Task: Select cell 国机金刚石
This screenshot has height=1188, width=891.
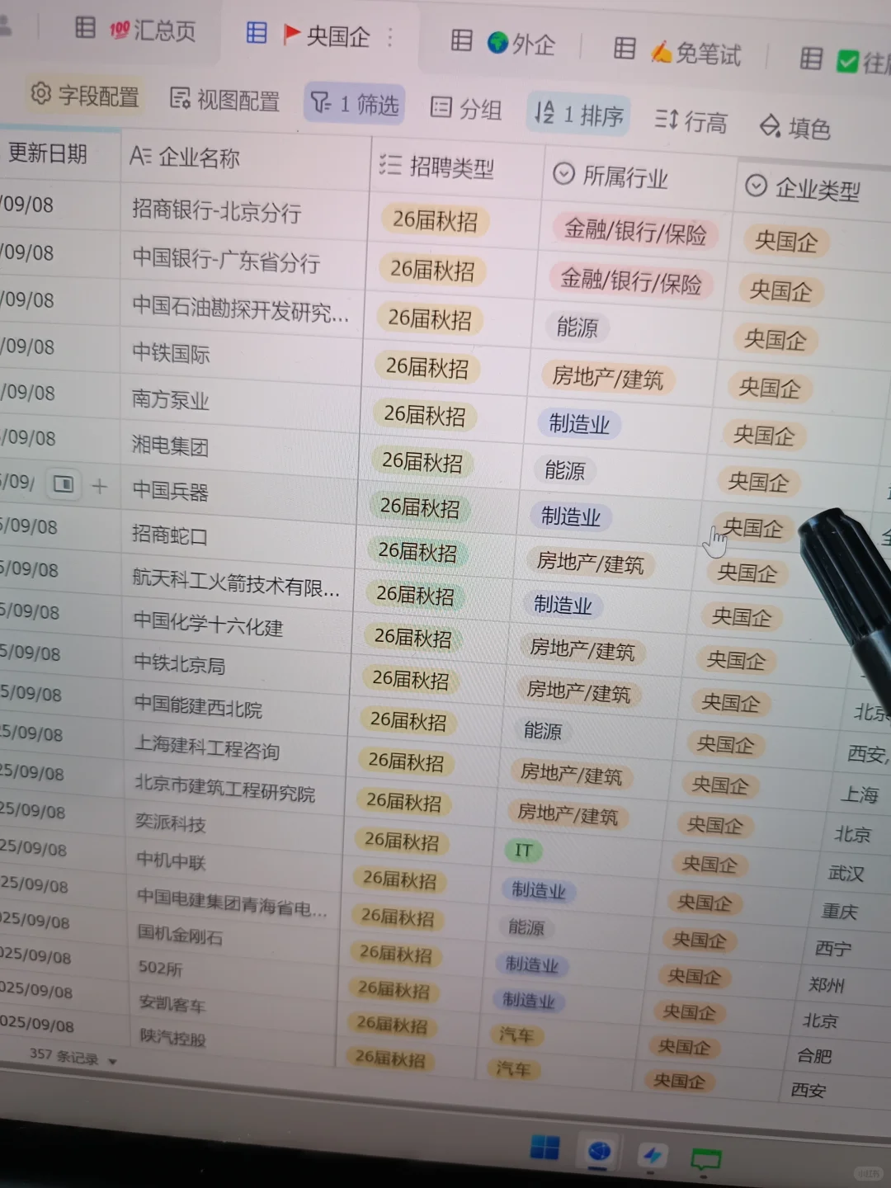Action: point(180,934)
